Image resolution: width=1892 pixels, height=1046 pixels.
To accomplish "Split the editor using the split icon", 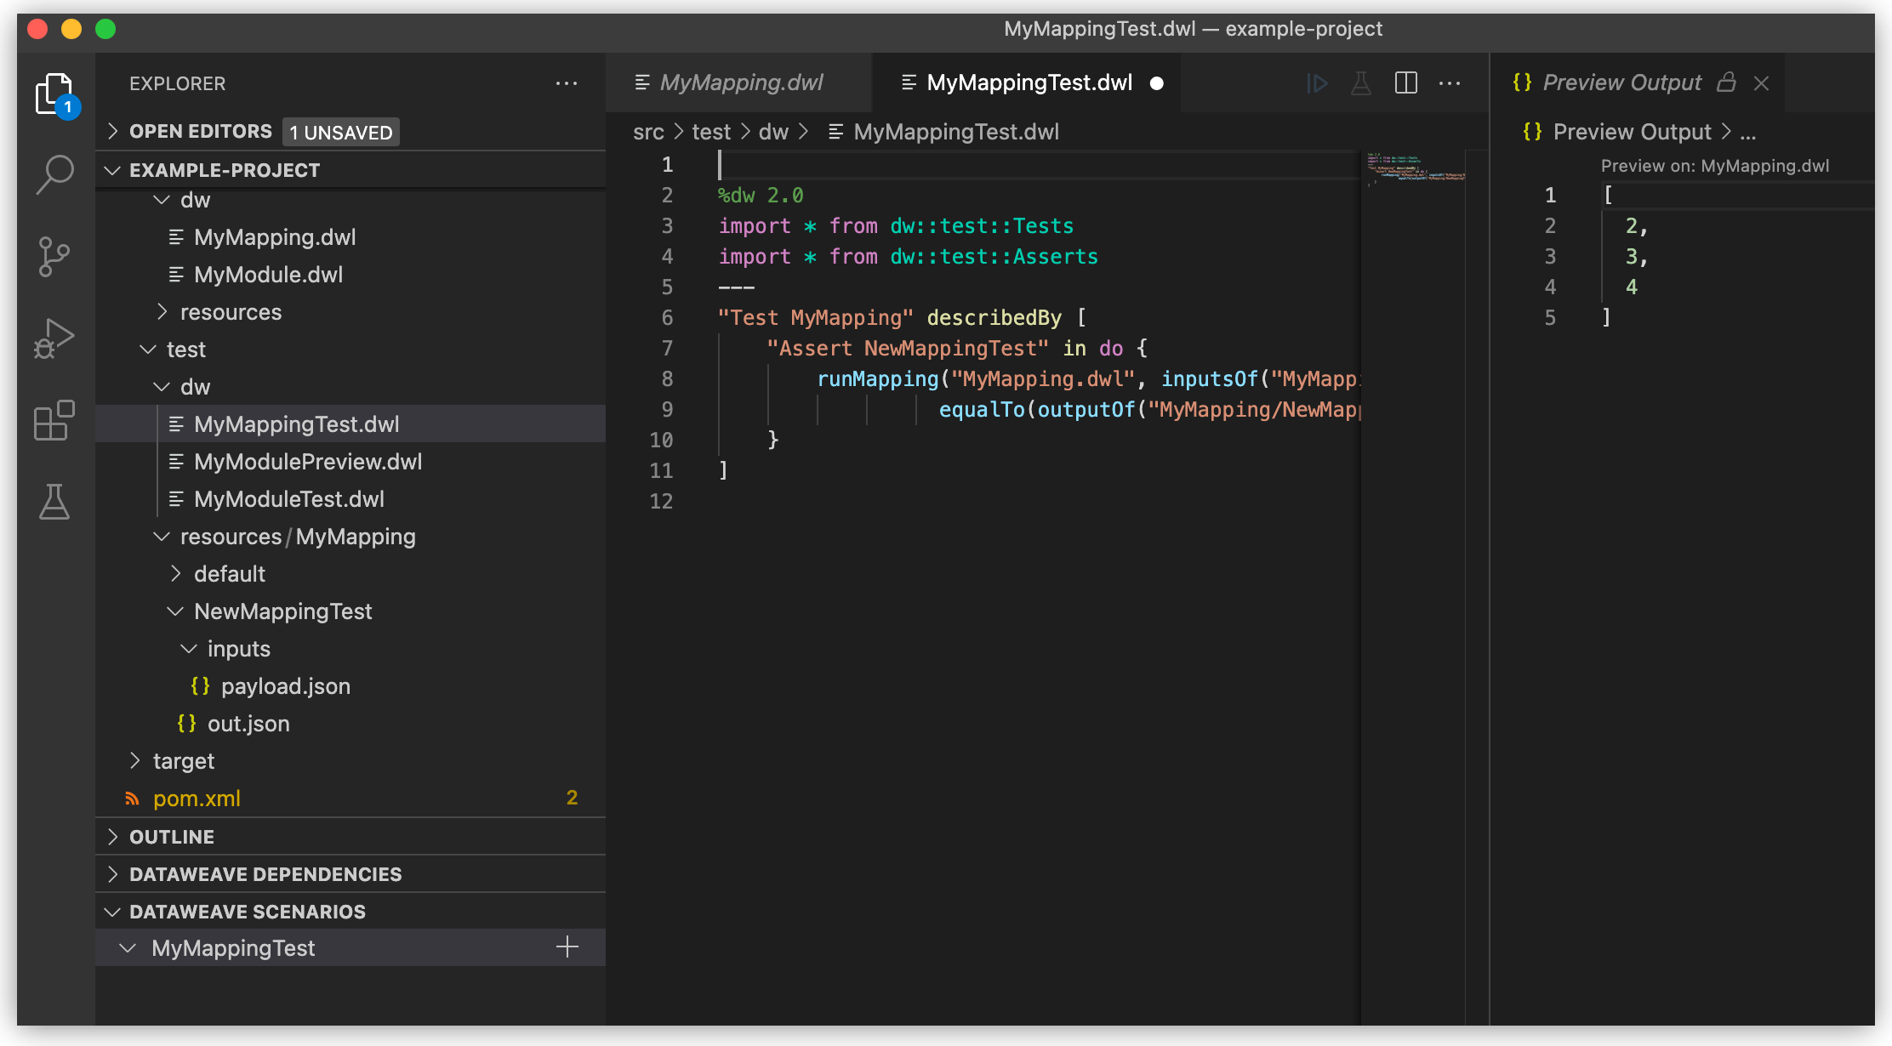I will coord(1405,82).
